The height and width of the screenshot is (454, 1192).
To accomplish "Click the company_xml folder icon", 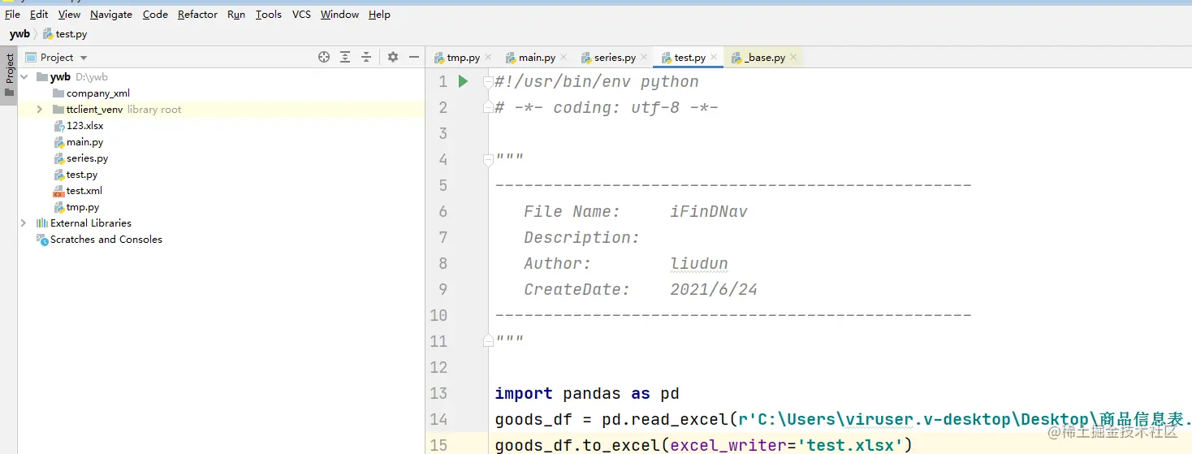I will tap(58, 93).
